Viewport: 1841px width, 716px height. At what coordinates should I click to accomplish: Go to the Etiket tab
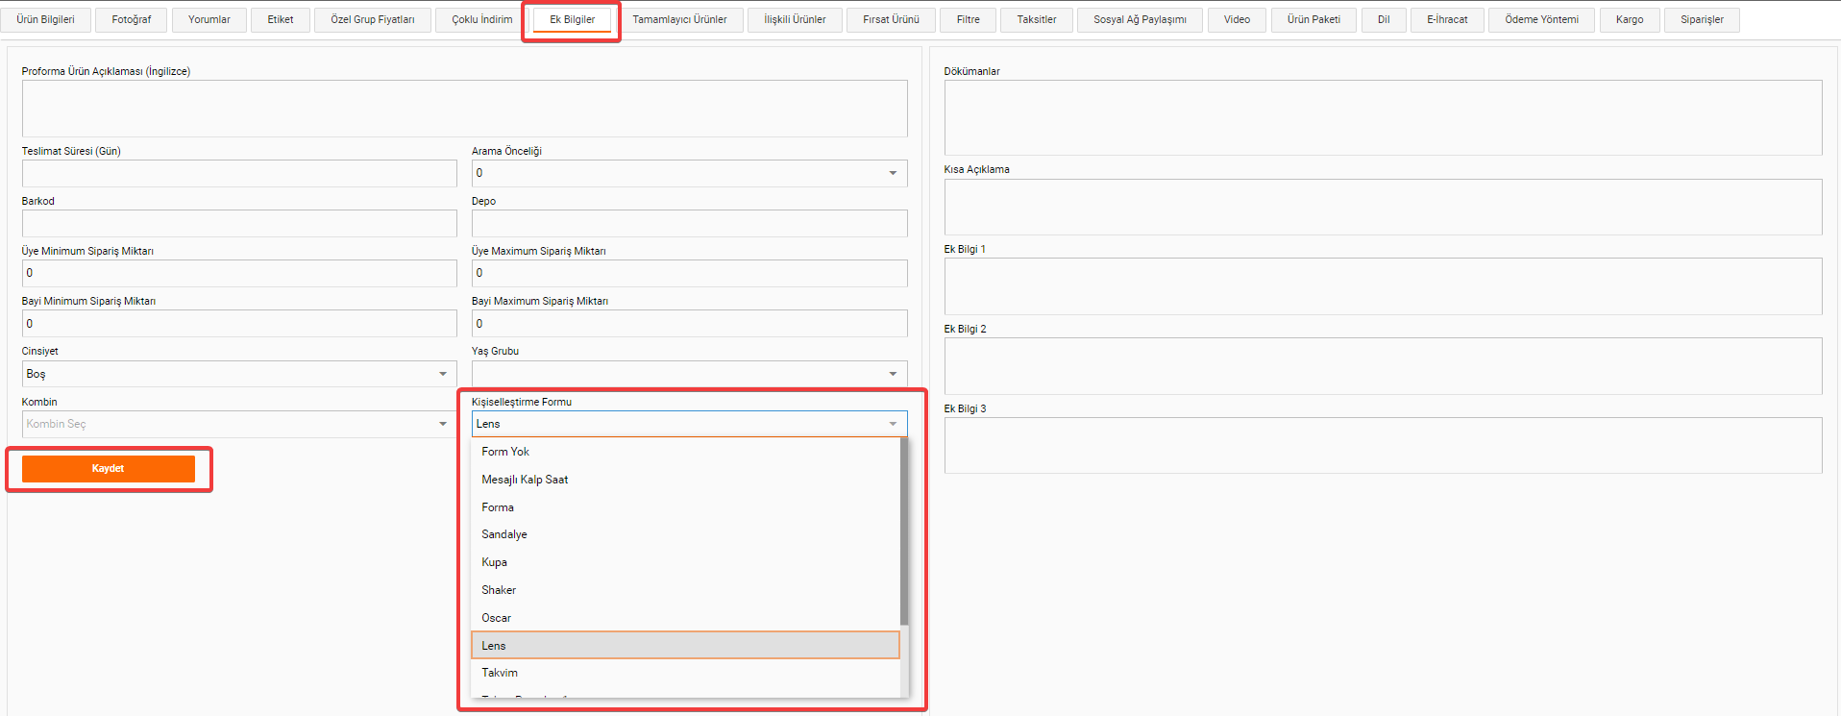[280, 19]
